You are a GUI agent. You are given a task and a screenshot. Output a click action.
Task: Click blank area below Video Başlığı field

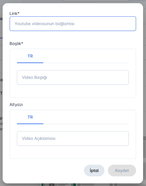click(x=73, y=91)
